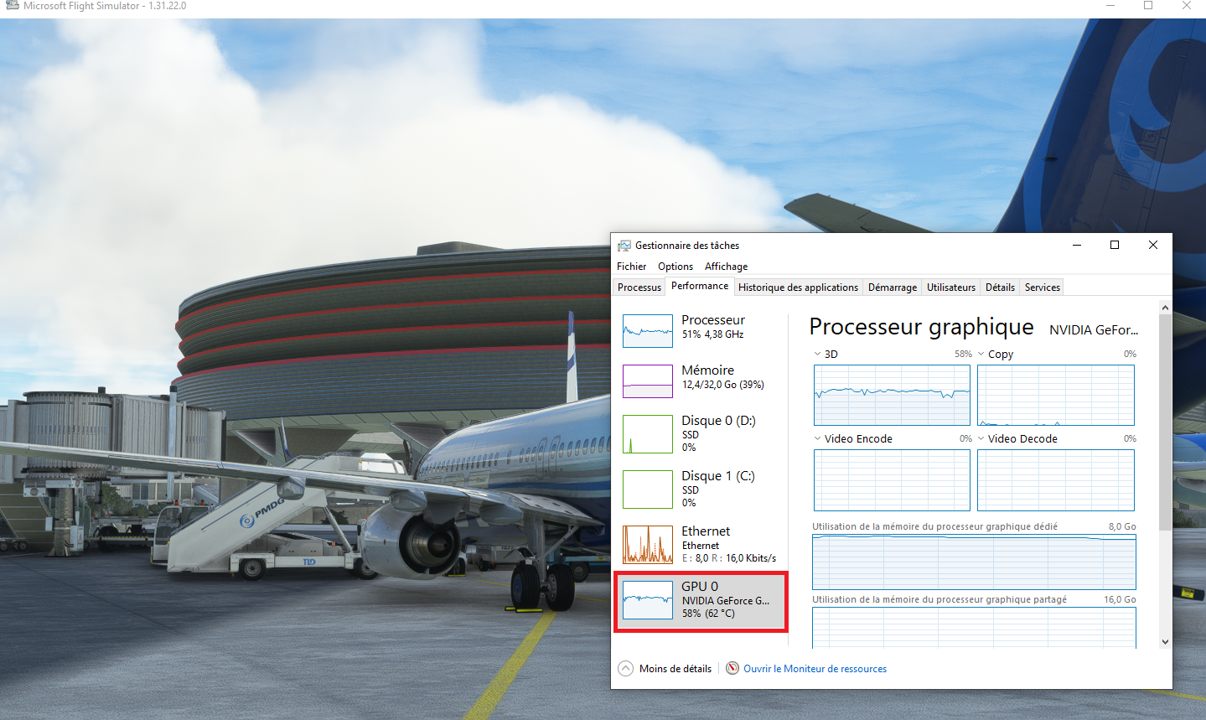Click the Copy usage graph
This screenshot has height=720, width=1206.
tap(1056, 396)
